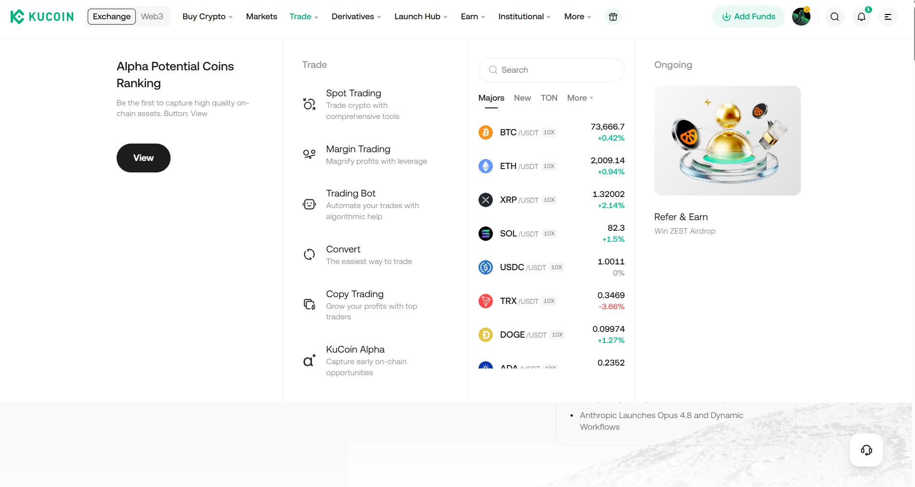Click the header search magnifier icon
This screenshot has width=915, height=487.
point(835,17)
